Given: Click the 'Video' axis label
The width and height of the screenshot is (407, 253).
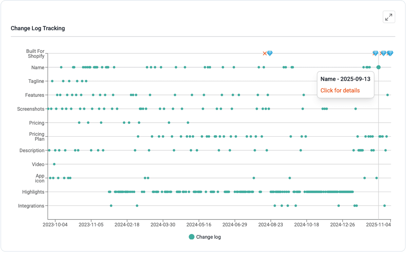Looking at the screenshot, I should (38, 164).
